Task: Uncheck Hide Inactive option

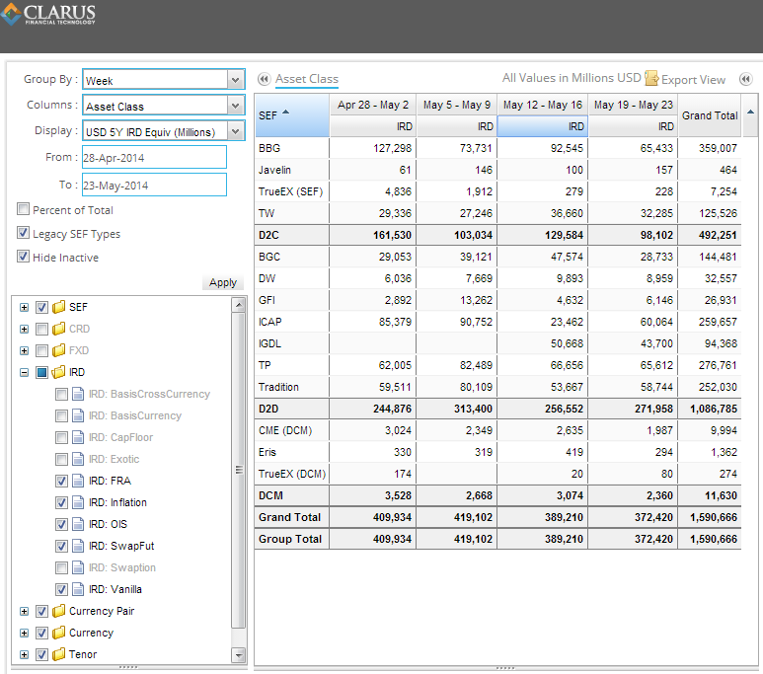Action: [23, 257]
